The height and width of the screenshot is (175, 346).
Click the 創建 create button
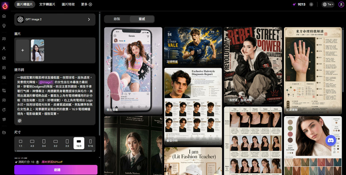[56, 170]
